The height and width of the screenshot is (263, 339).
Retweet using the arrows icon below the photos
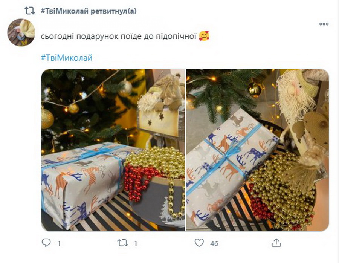click(x=122, y=243)
